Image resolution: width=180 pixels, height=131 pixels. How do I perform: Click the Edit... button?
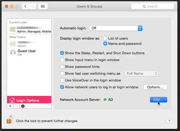coord(158,100)
